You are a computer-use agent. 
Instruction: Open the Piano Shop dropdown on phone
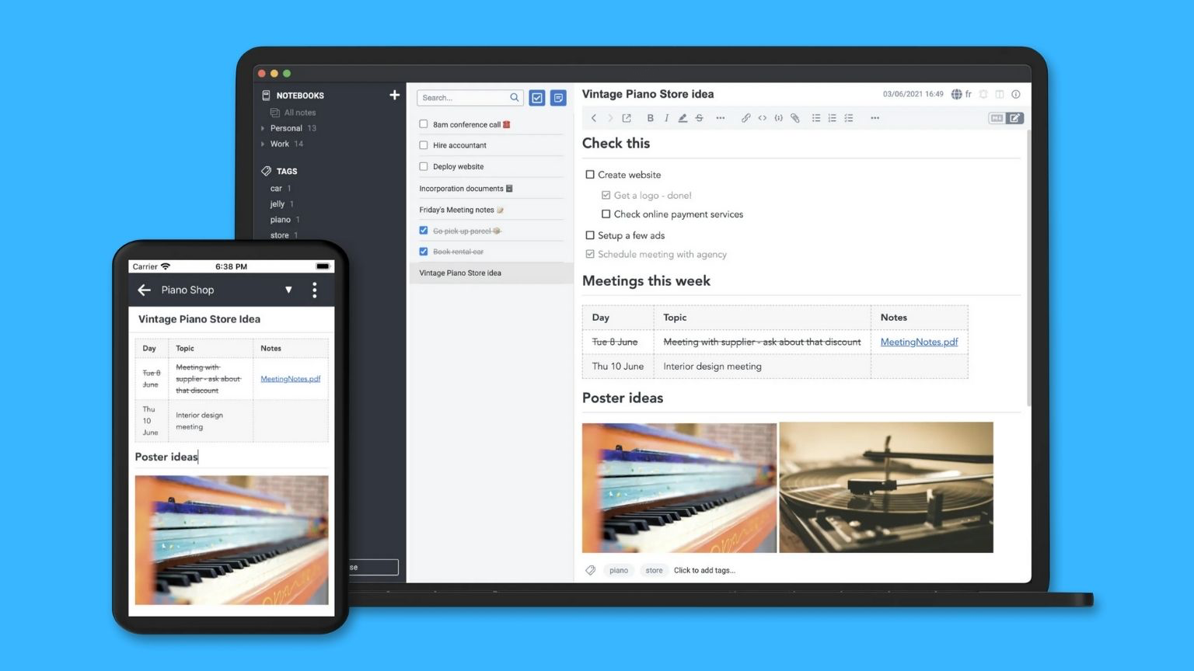(288, 290)
